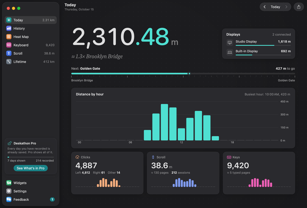Click the Scroll card arrows icon
This screenshot has width=307, height=208.
pyautogui.click(x=153, y=157)
